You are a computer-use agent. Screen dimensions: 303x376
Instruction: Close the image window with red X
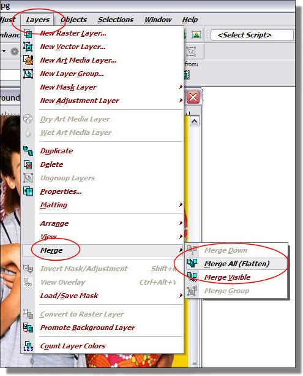tap(193, 98)
